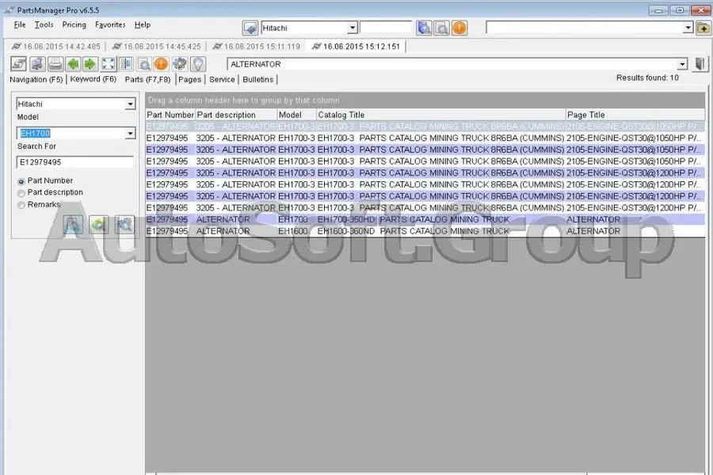Select the Part description radio button

click(21, 193)
